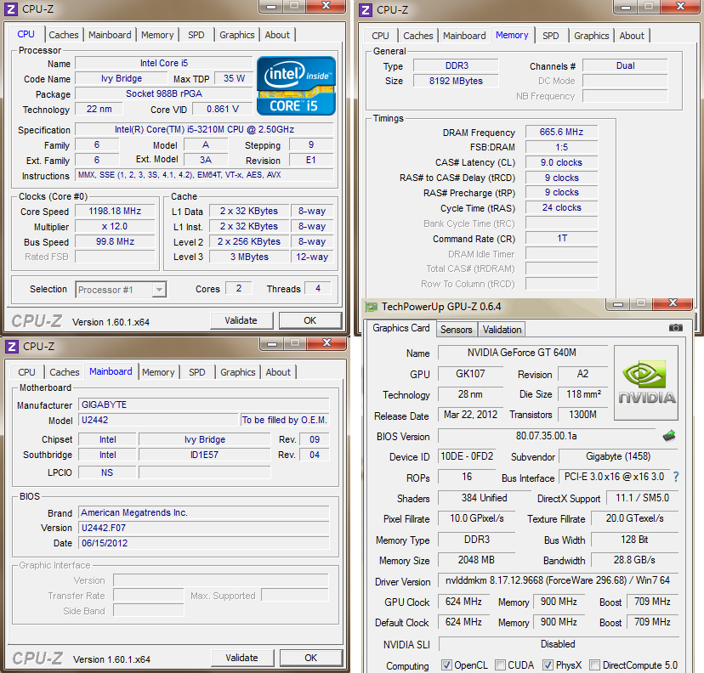Toggle the OpenCL checkbox
The height and width of the screenshot is (673, 704).
coord(446,665)
